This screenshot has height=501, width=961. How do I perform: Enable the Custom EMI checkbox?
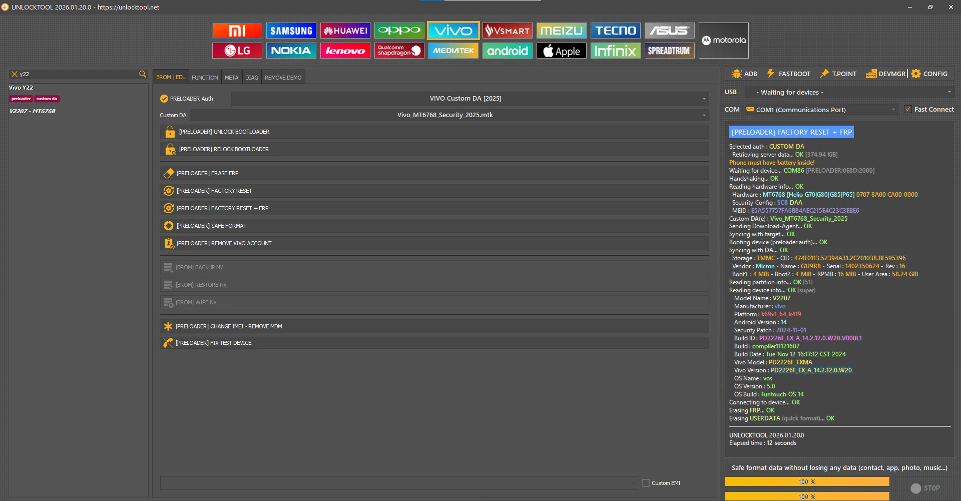coord(646,483)
